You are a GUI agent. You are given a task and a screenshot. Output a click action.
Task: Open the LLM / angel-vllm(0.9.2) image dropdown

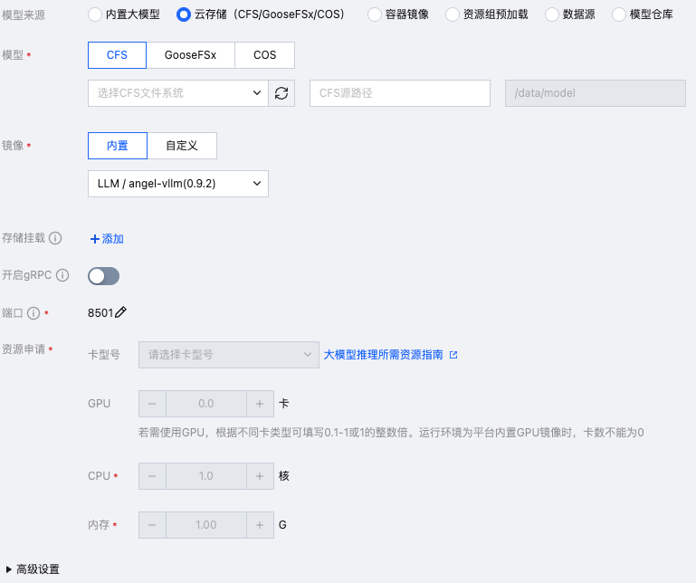(x=177, y=184)
